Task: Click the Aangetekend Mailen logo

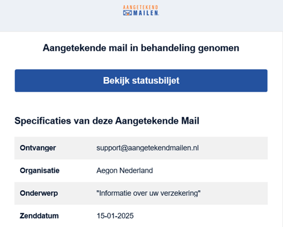Action: [x=141, y=10]
